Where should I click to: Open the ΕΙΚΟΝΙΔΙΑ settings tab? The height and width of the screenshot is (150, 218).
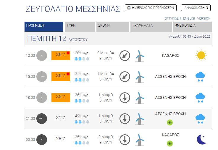(x=193, y=27)
